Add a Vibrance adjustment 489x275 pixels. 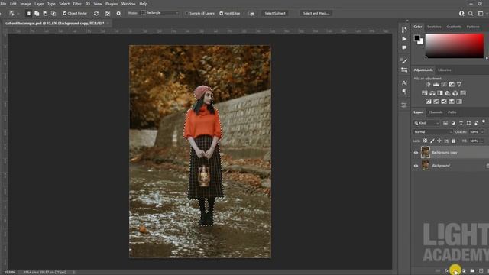click(x=459, y=85)
